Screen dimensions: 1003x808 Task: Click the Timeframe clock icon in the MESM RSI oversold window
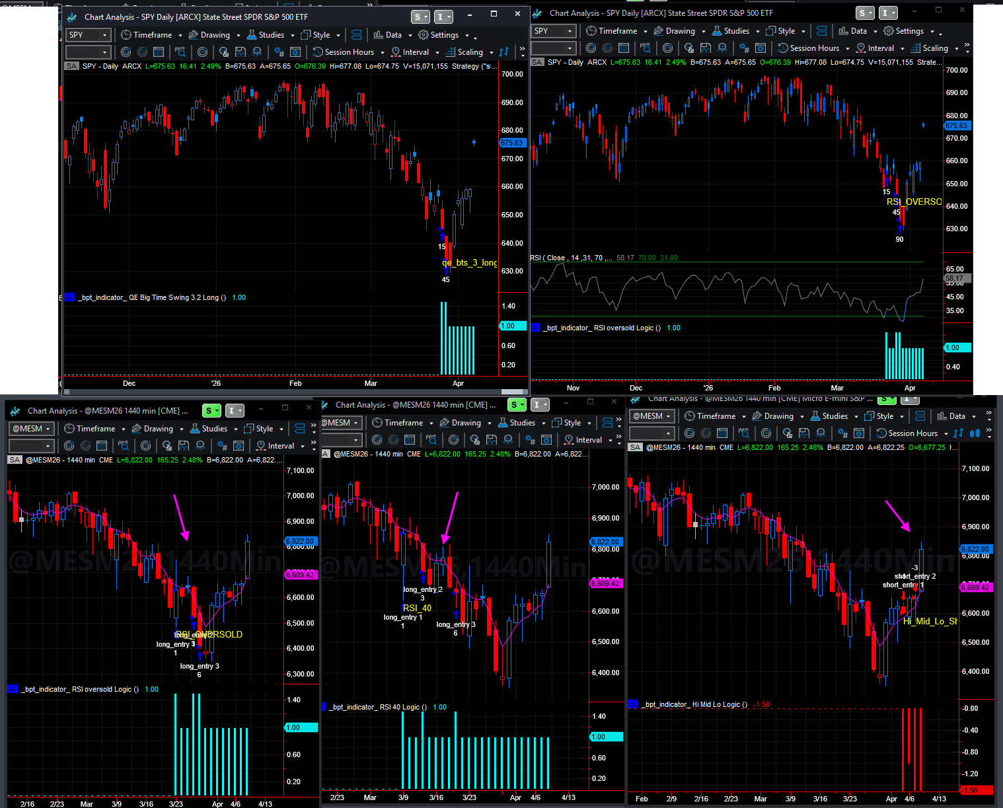coord(69,429)
